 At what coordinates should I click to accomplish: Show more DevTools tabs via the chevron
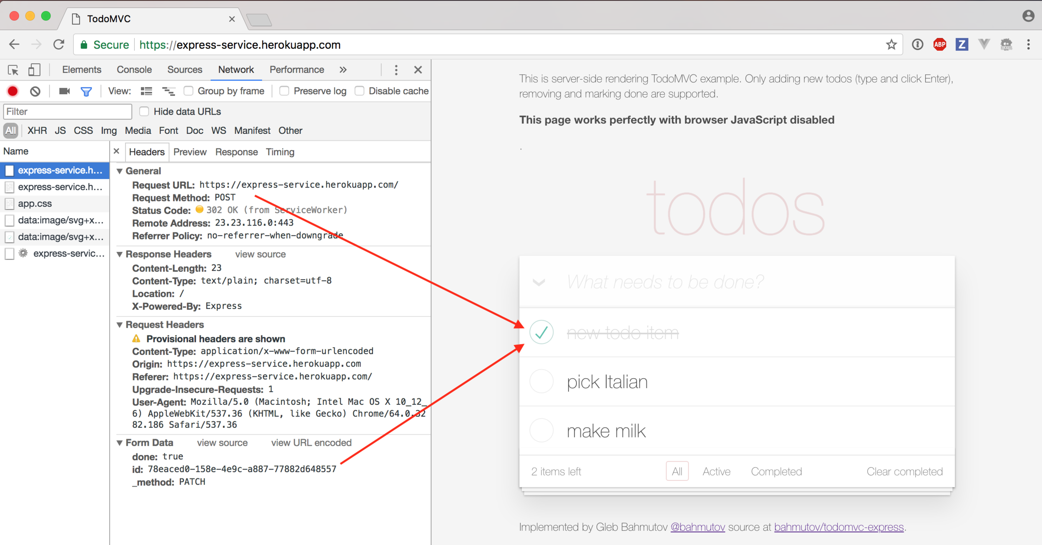[343, 70]
